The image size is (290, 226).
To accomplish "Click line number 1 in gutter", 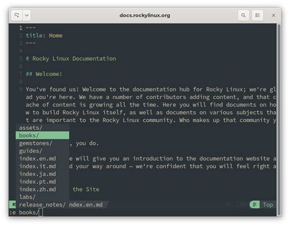I will coord(21,28).
